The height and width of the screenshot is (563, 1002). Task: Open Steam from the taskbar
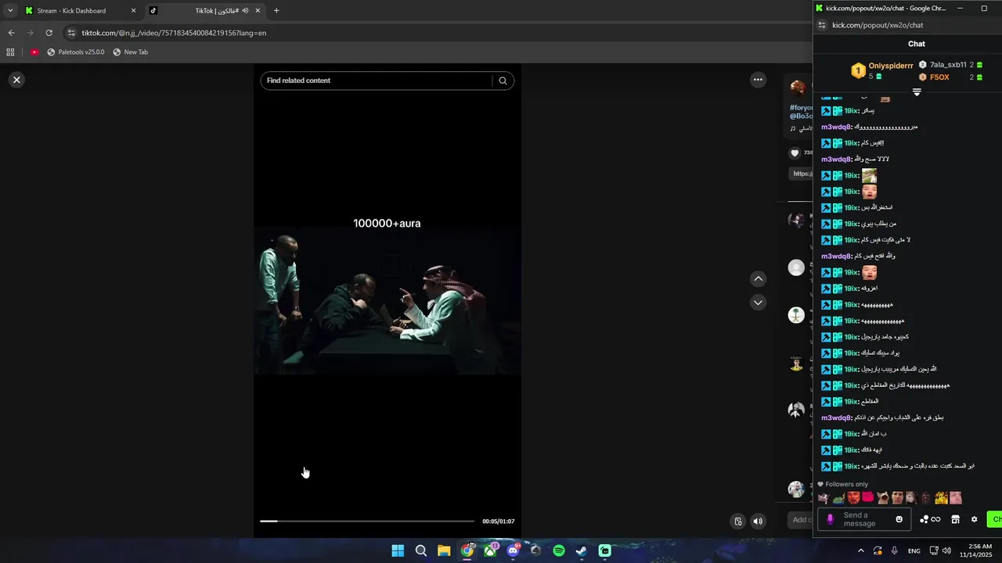pos(582,550)
